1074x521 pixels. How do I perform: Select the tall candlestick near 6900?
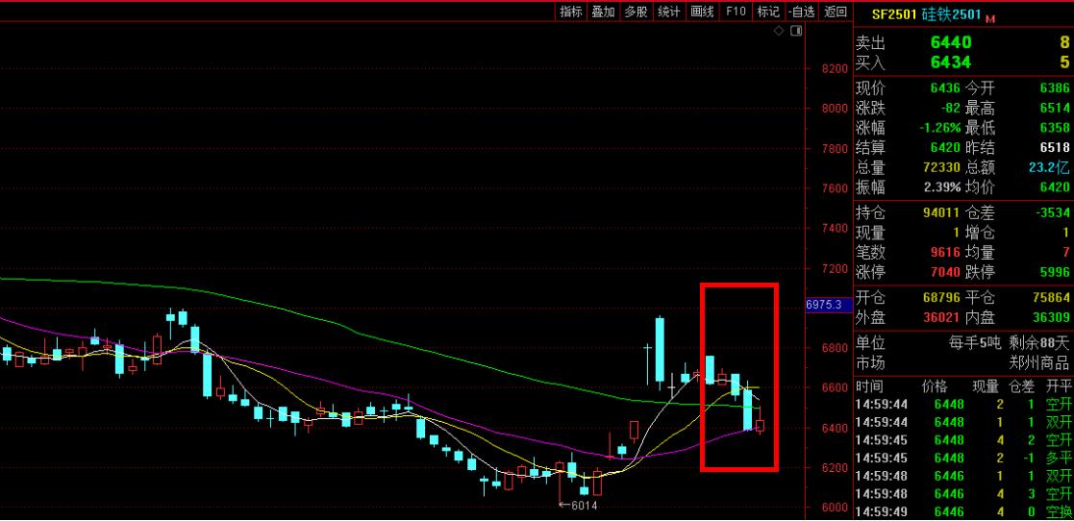[661, 349]
